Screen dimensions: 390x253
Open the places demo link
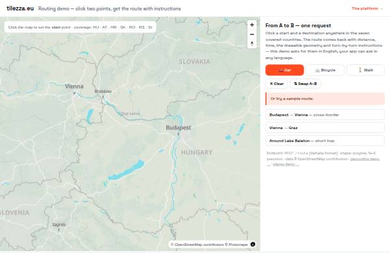pos(286,164)
